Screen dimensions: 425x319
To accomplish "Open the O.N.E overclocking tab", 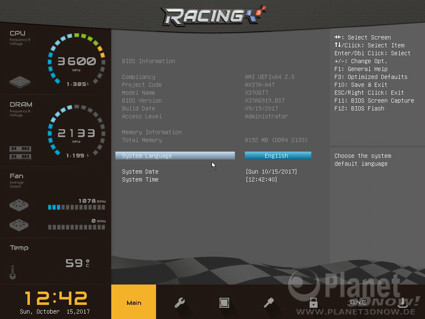I will 358,302.
